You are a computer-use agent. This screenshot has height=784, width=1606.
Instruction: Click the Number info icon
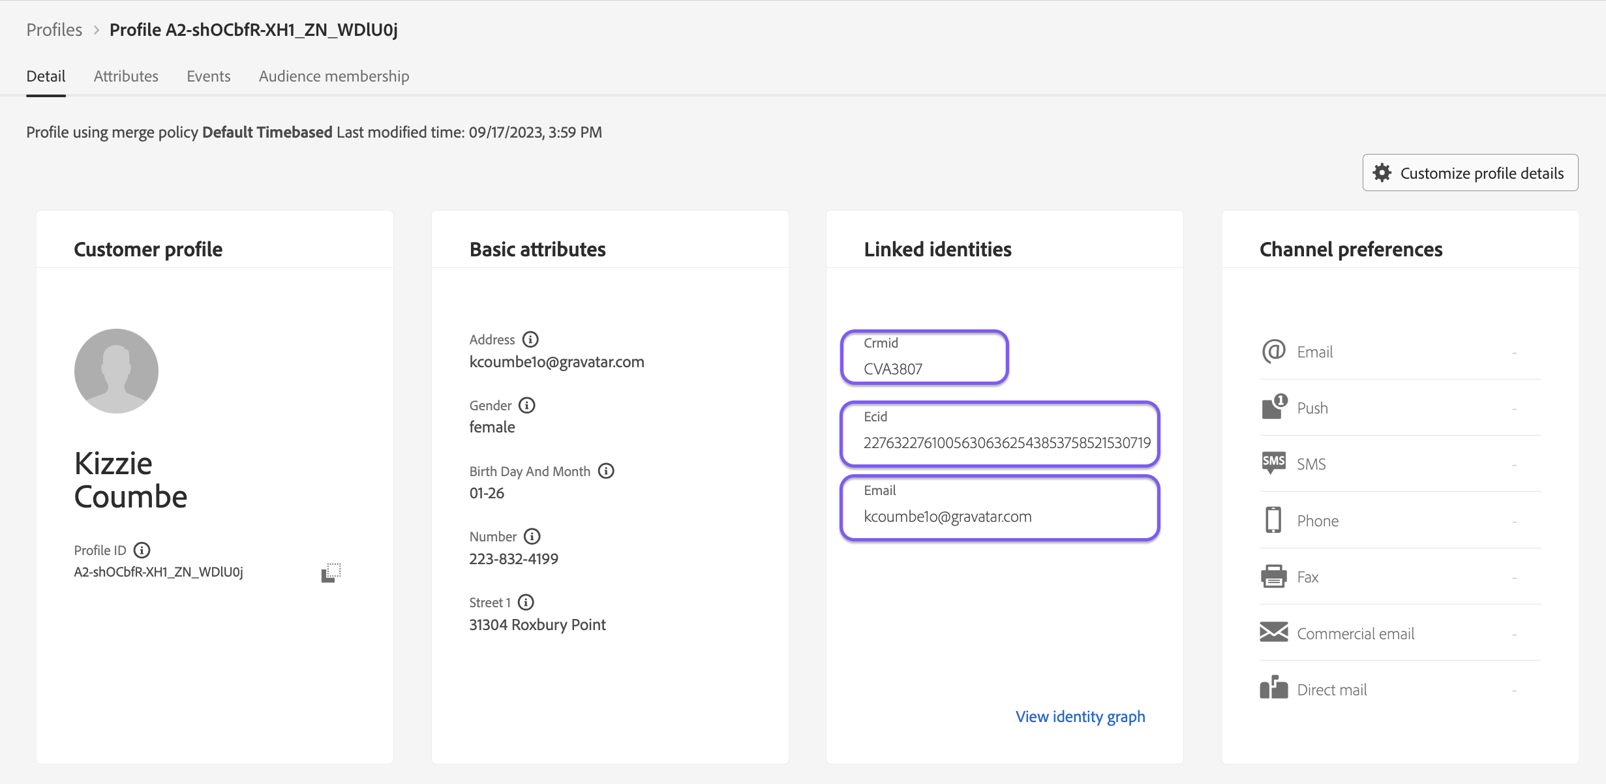532,536
